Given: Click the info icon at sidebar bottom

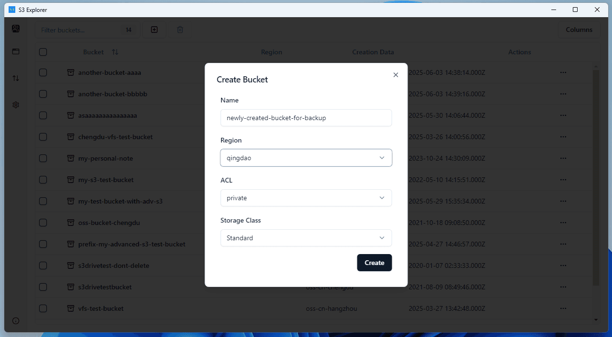Looking at the screenshot, I should (15, 321).
